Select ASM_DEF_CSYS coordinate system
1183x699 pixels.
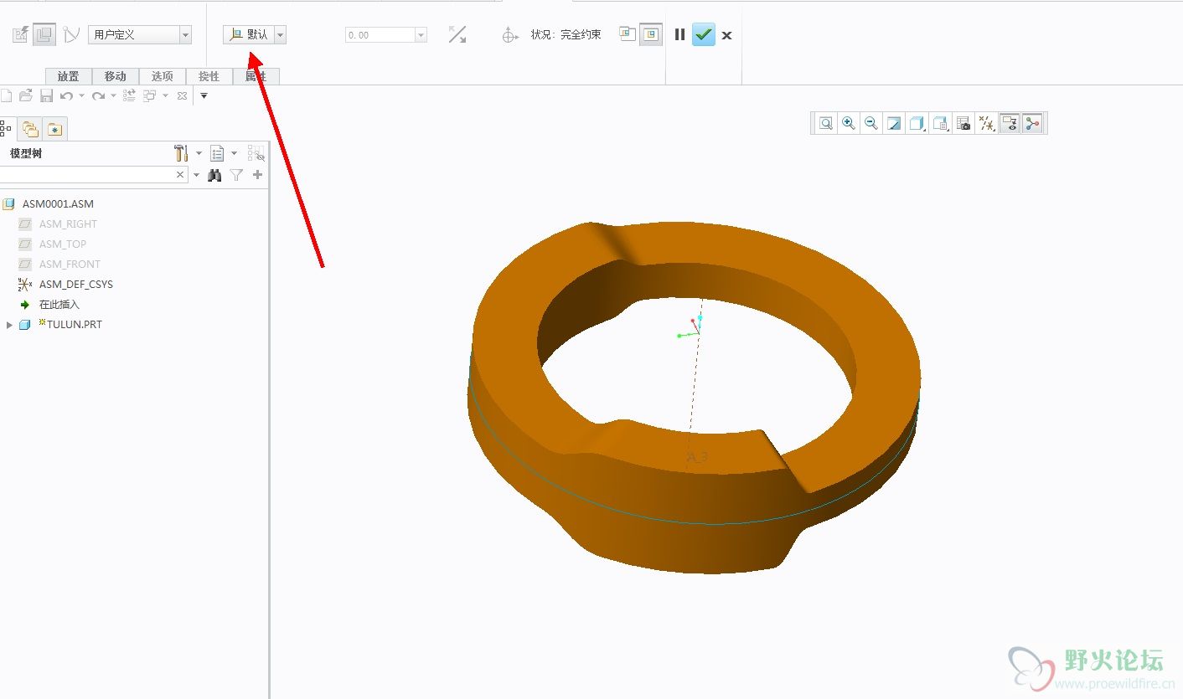(x=75, y=285)
